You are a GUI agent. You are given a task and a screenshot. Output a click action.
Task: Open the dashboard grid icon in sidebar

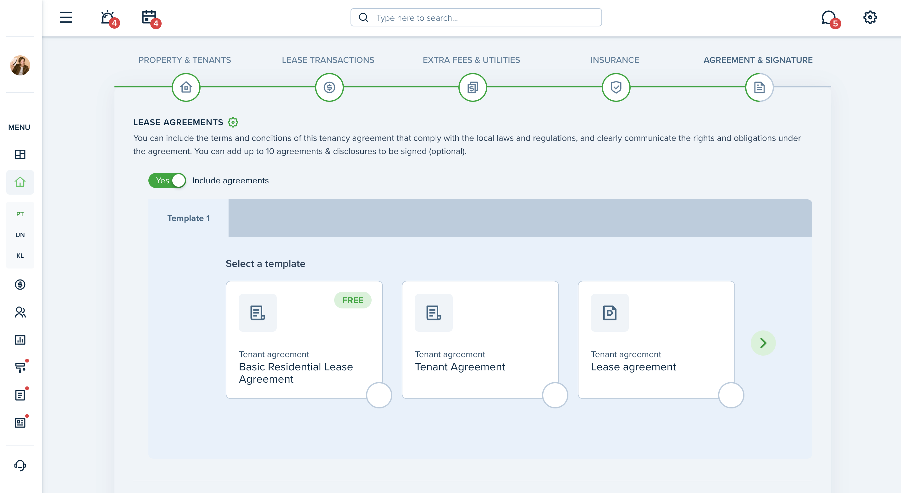click(20, 154)
